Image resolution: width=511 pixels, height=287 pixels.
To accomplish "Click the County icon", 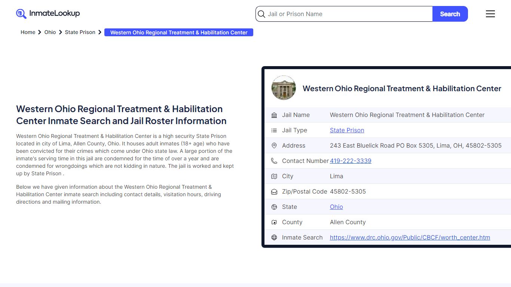I will pyautogui.click(x=274, y=222).
